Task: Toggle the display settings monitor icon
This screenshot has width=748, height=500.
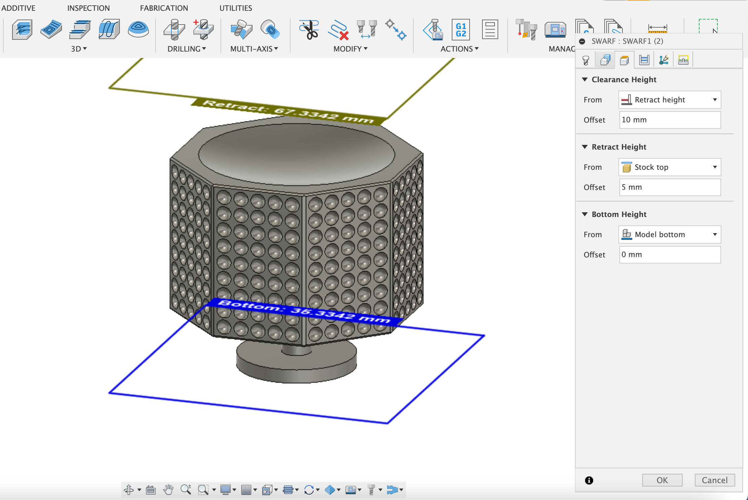Action: click(x=226, y=490)
